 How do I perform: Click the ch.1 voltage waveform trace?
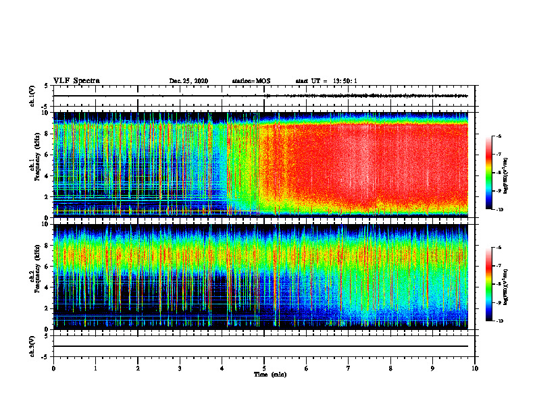coord(261,96)
